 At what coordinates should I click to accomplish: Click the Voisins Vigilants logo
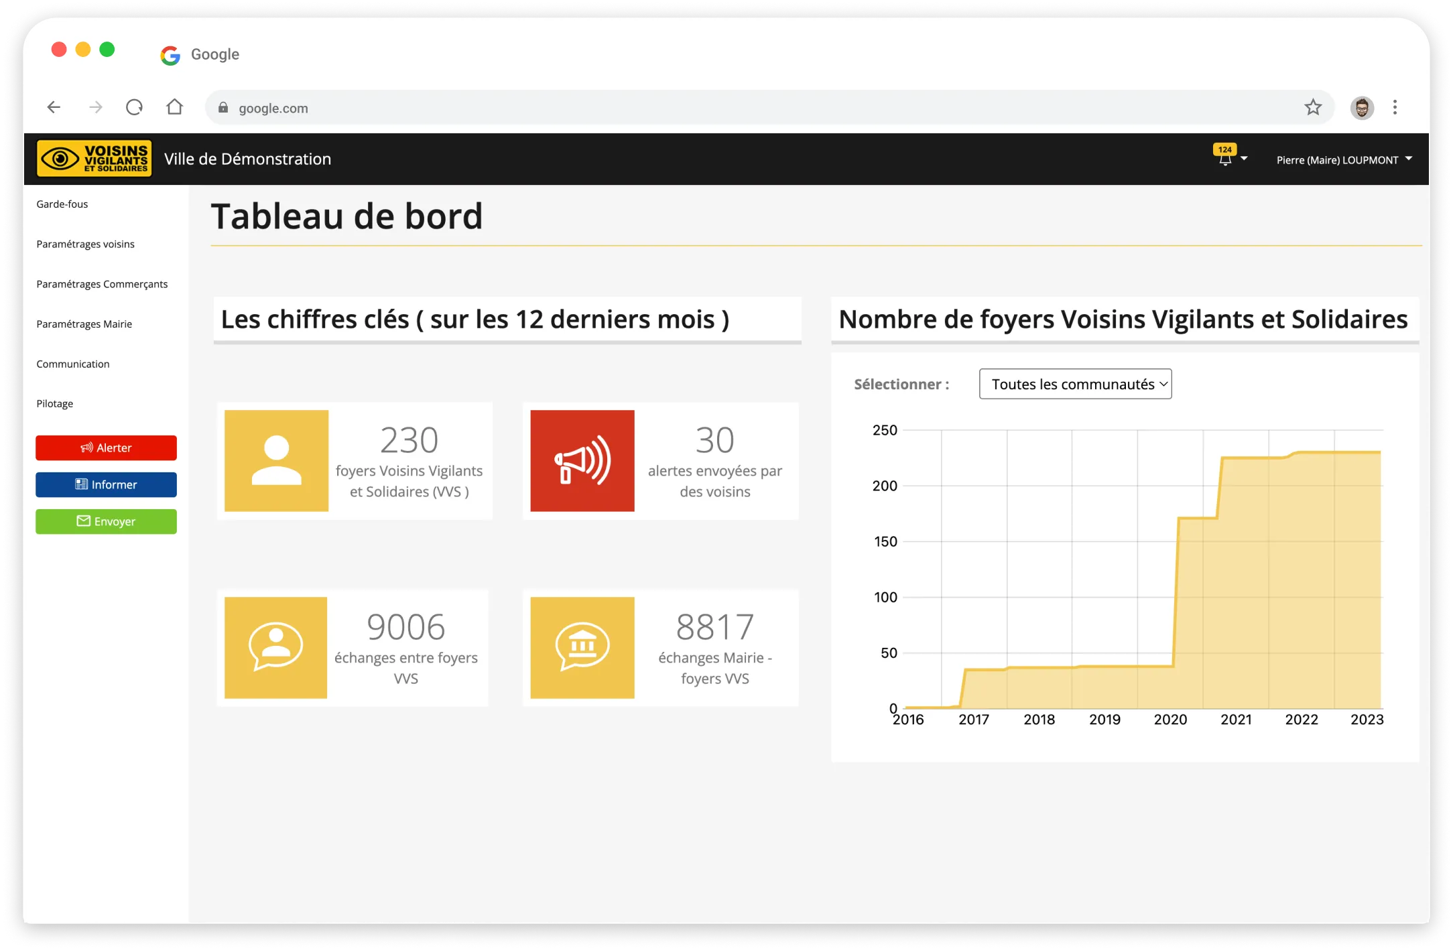pyautogui.click(x=94, y=159)
